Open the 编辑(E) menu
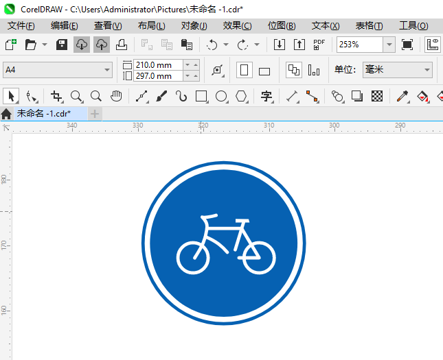 [x=65, y=26]
